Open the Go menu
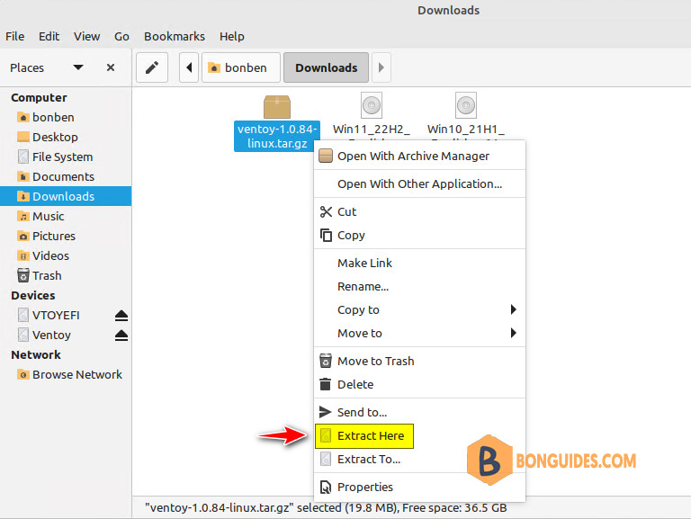This screenshot has width=691, height=519. point(121,36)
